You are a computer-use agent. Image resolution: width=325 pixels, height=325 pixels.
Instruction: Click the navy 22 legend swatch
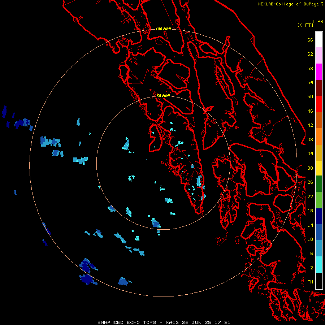point(319,216)
